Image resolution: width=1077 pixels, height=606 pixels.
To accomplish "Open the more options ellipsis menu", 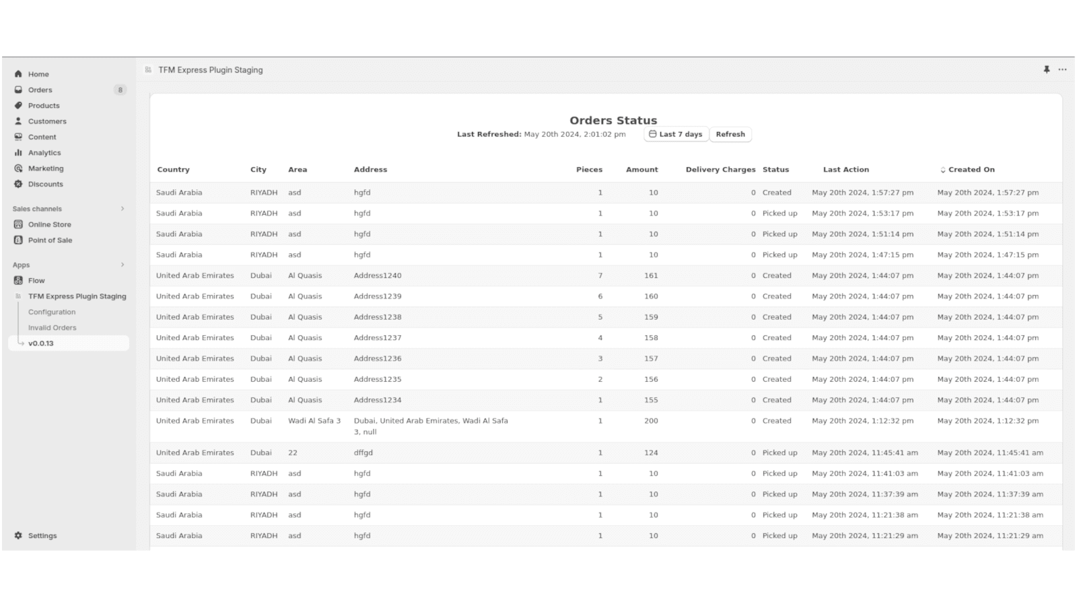I will 1063,69.
